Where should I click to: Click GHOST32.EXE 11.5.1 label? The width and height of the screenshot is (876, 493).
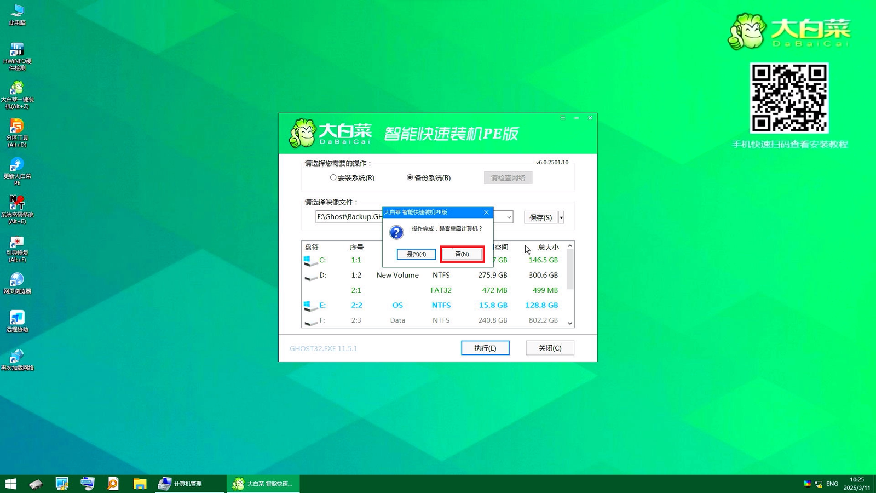point(324,348)
